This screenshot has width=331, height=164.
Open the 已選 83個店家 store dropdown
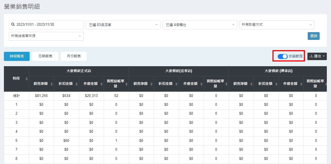123,25
